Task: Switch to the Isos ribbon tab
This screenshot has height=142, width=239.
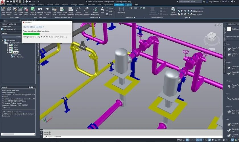Action: pos(16,5)
